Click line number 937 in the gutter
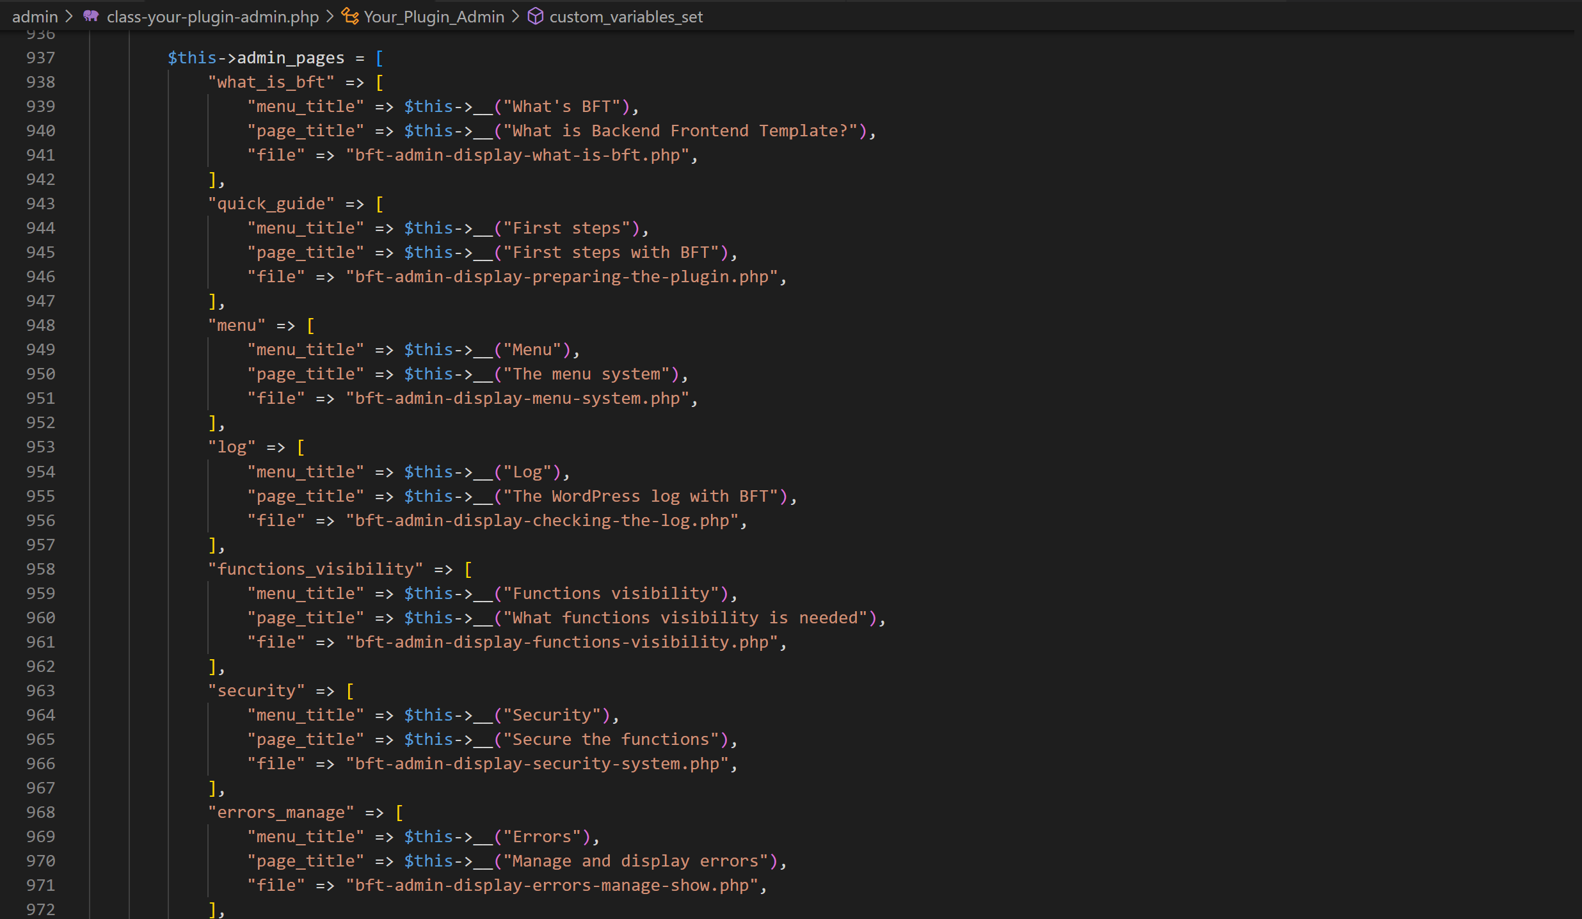This screenshot has width=1582, height=919. 40,58
